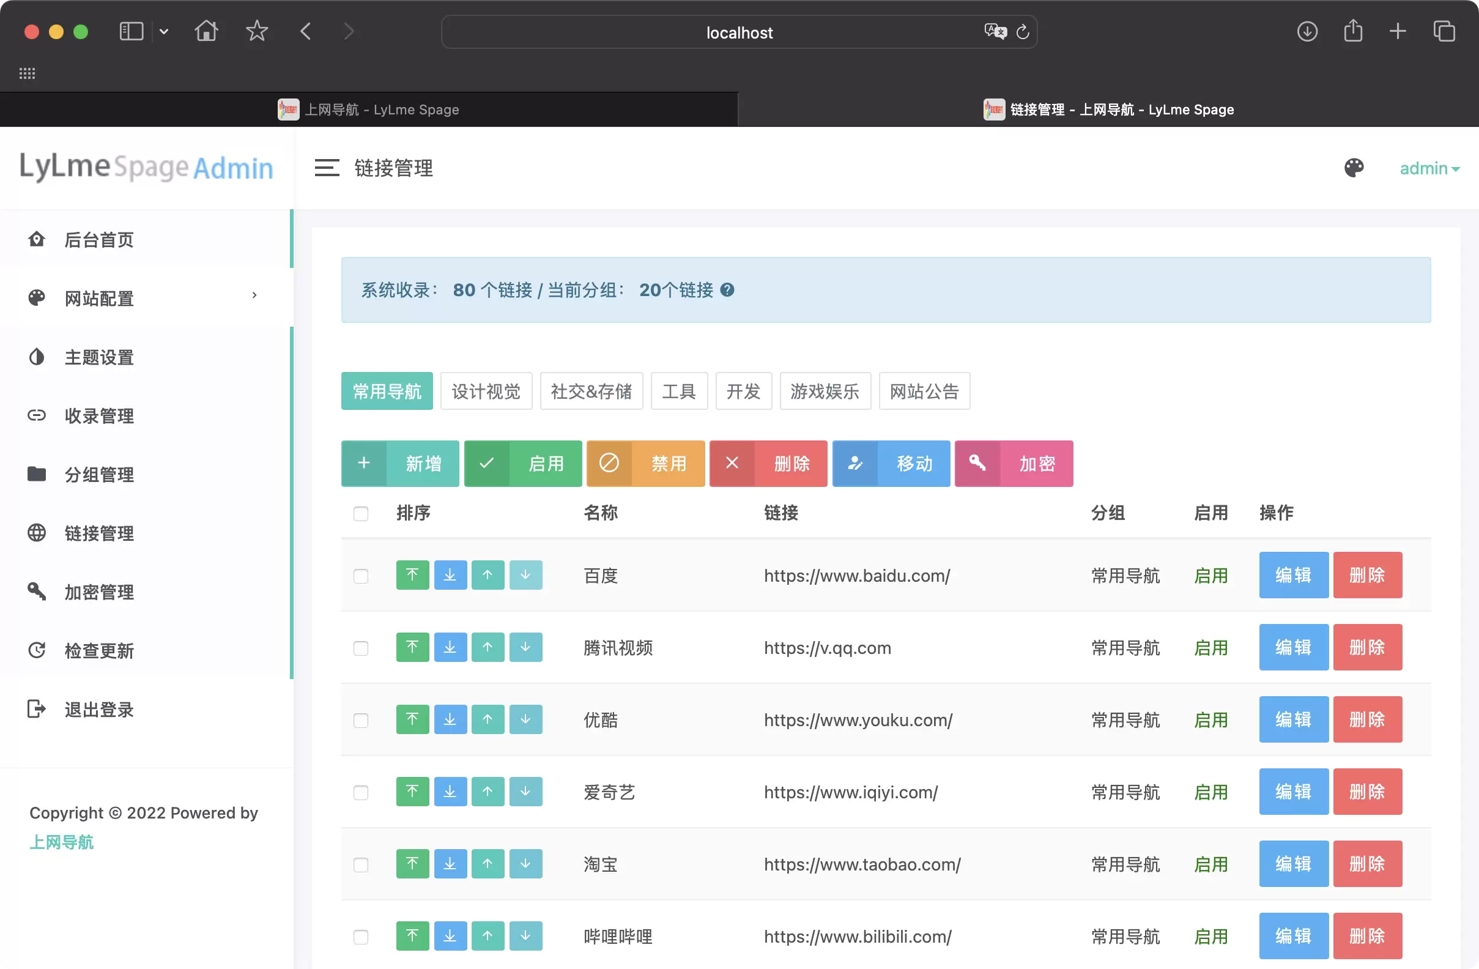
Task: Check the select-all checkbox in header
Action: 361,513
